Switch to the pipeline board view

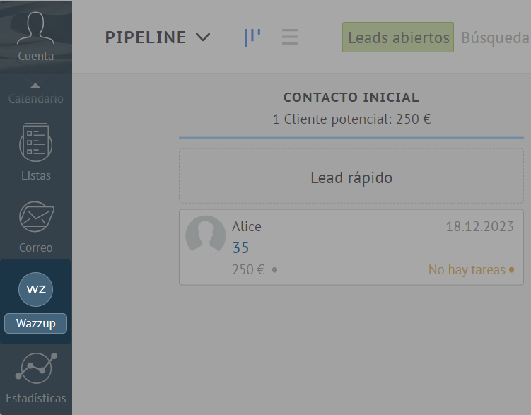point(252,37)
